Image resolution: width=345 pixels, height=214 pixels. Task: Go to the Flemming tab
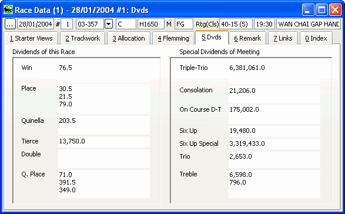173,38
